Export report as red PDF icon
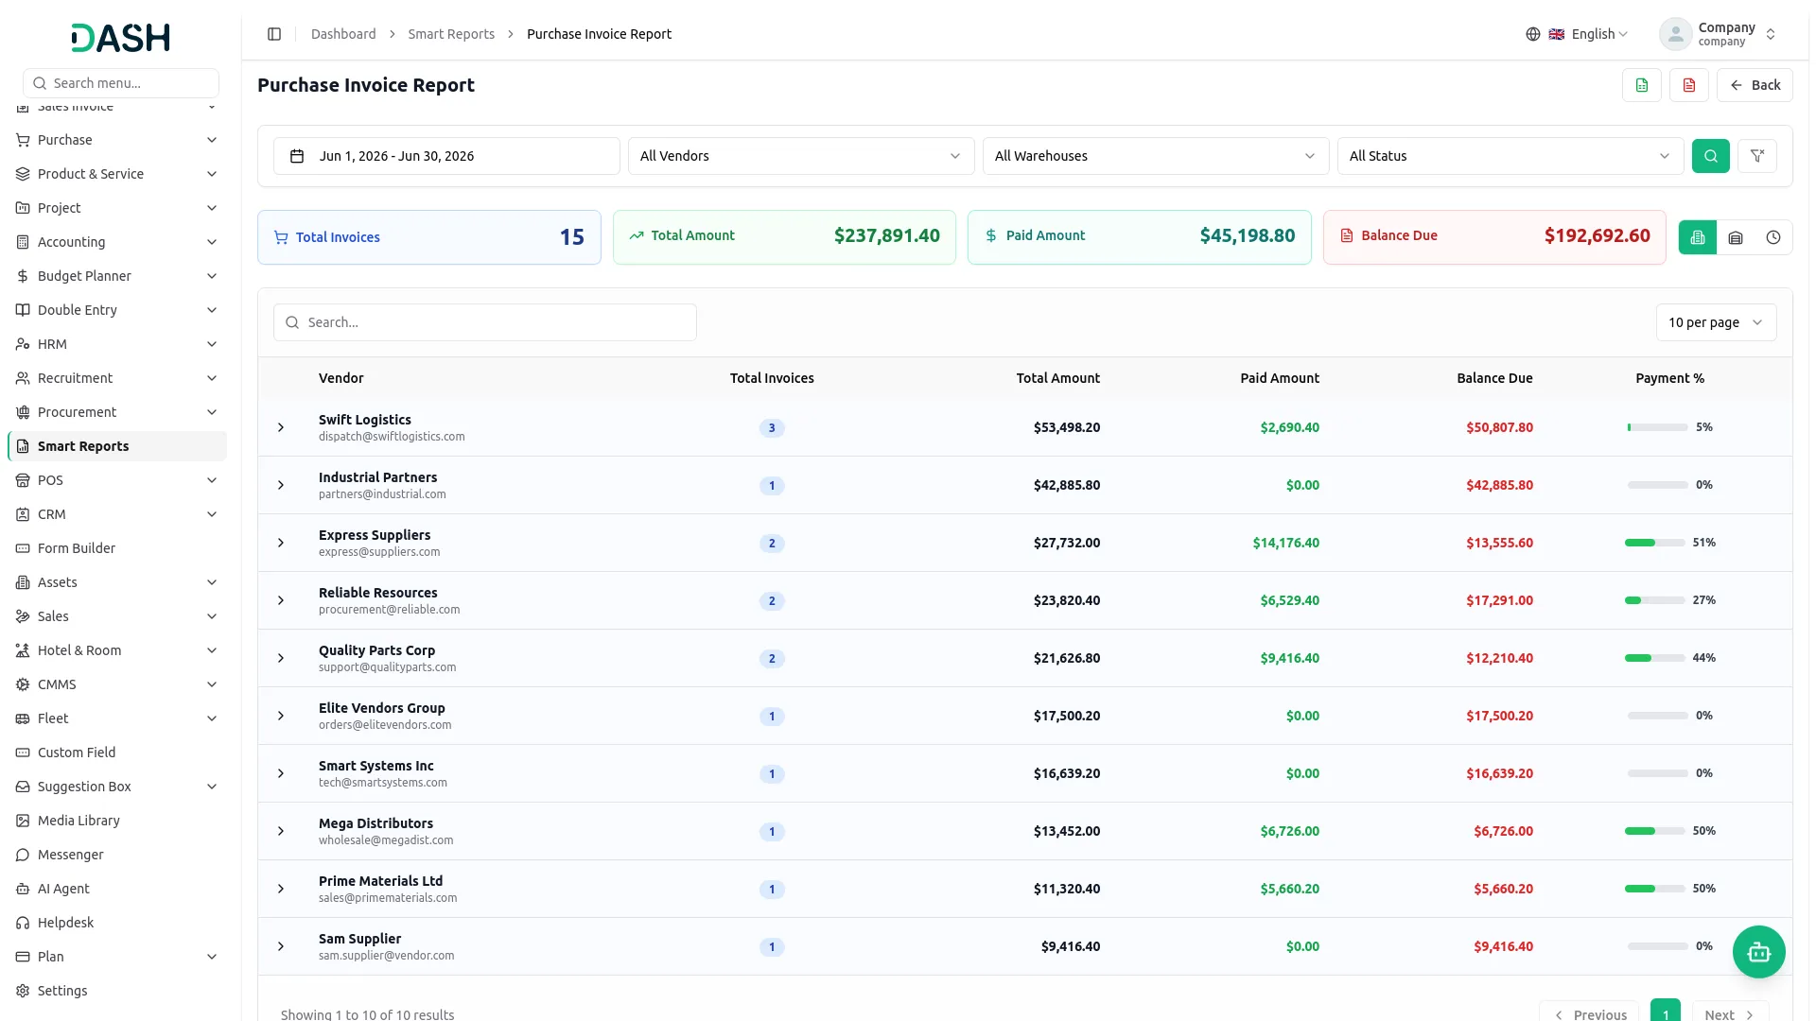 click(1689, 85)
